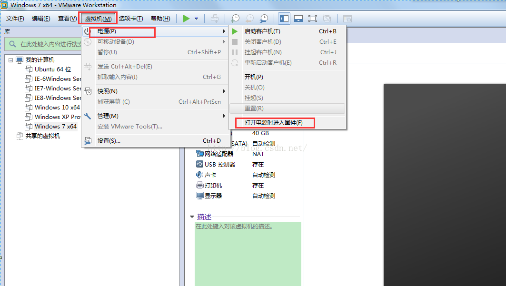The height and width of the screenshot is (286, 506).
Task: Select Ubuntu 64 位 in library
Action: 53,69
